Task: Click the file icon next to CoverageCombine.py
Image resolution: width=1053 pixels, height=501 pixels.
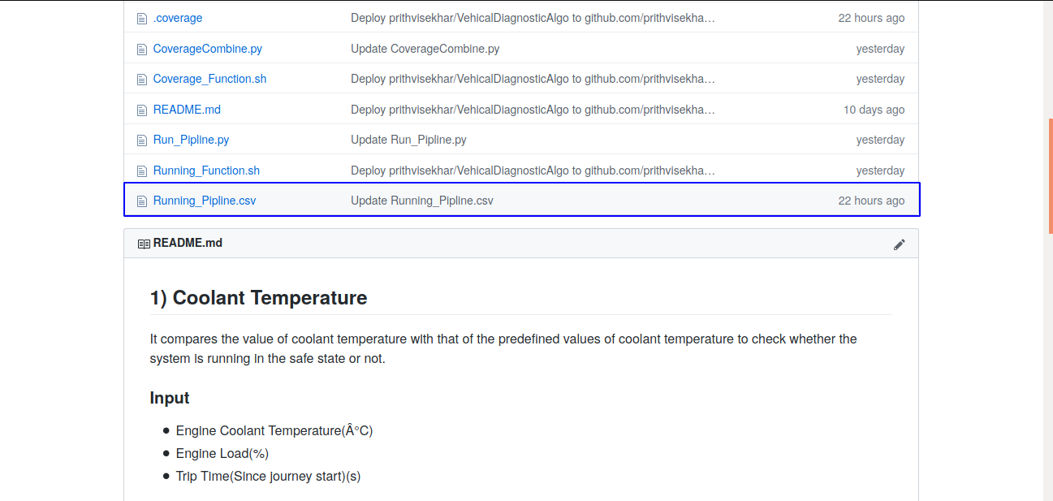Action: coord(142,49)
